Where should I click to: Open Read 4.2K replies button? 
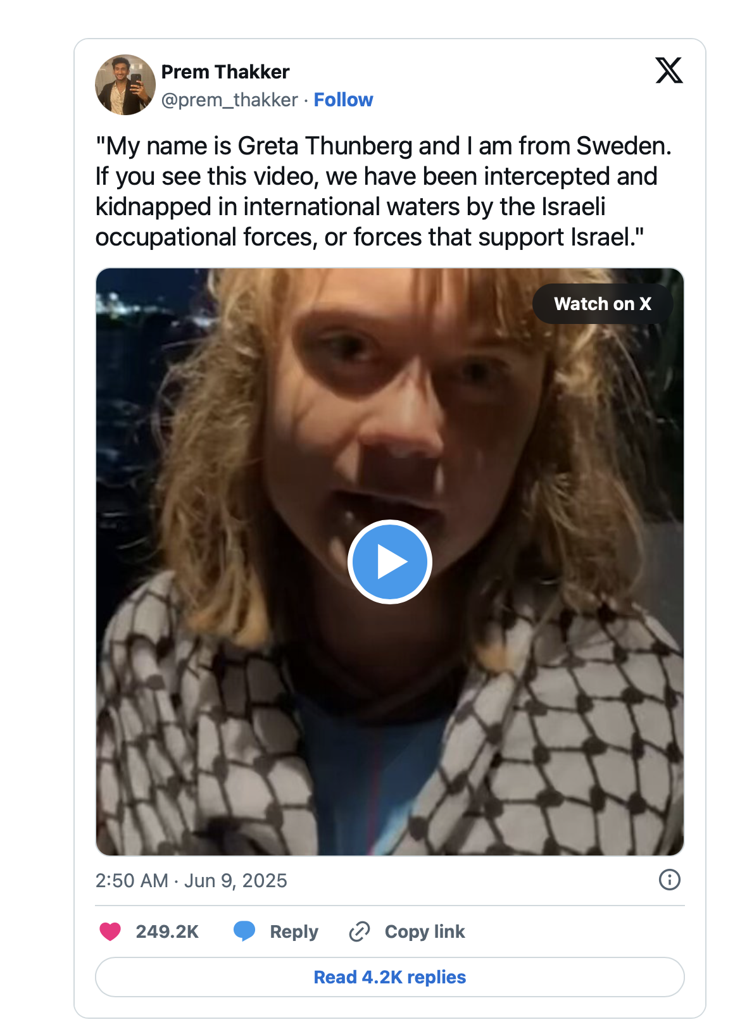(389, 977)
